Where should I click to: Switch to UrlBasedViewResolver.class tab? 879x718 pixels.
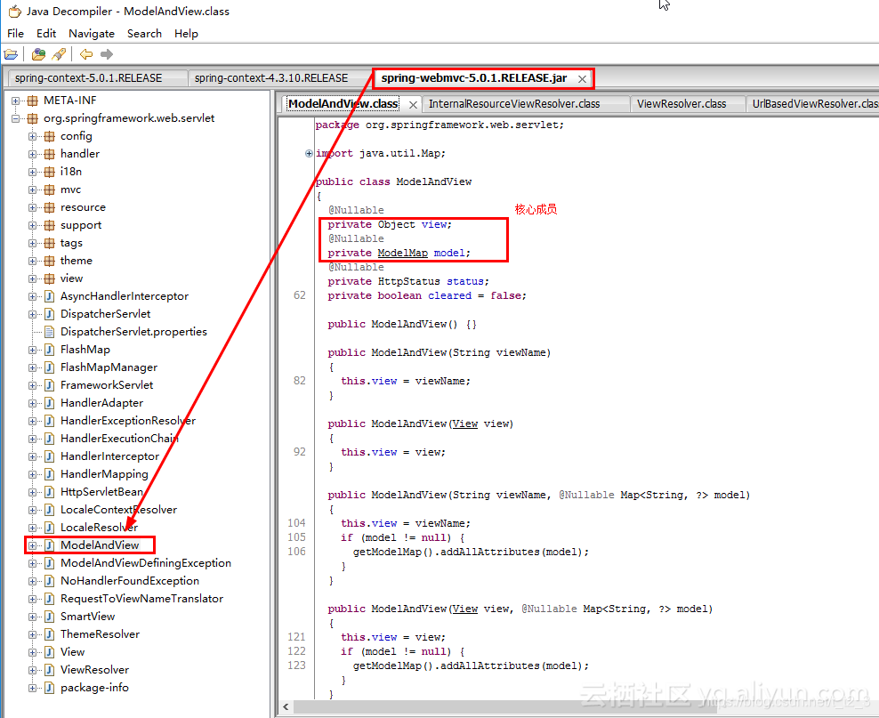coord(814,104)
